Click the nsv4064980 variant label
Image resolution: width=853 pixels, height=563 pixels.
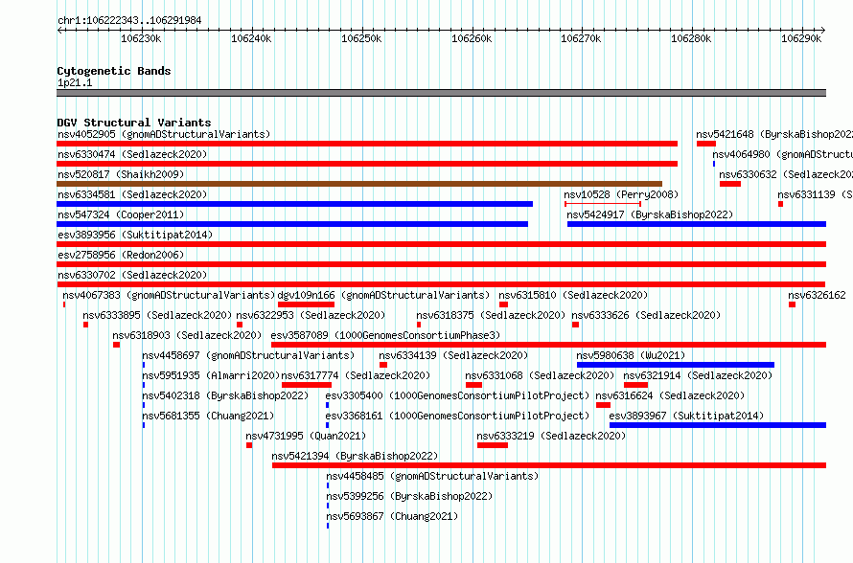782,154
